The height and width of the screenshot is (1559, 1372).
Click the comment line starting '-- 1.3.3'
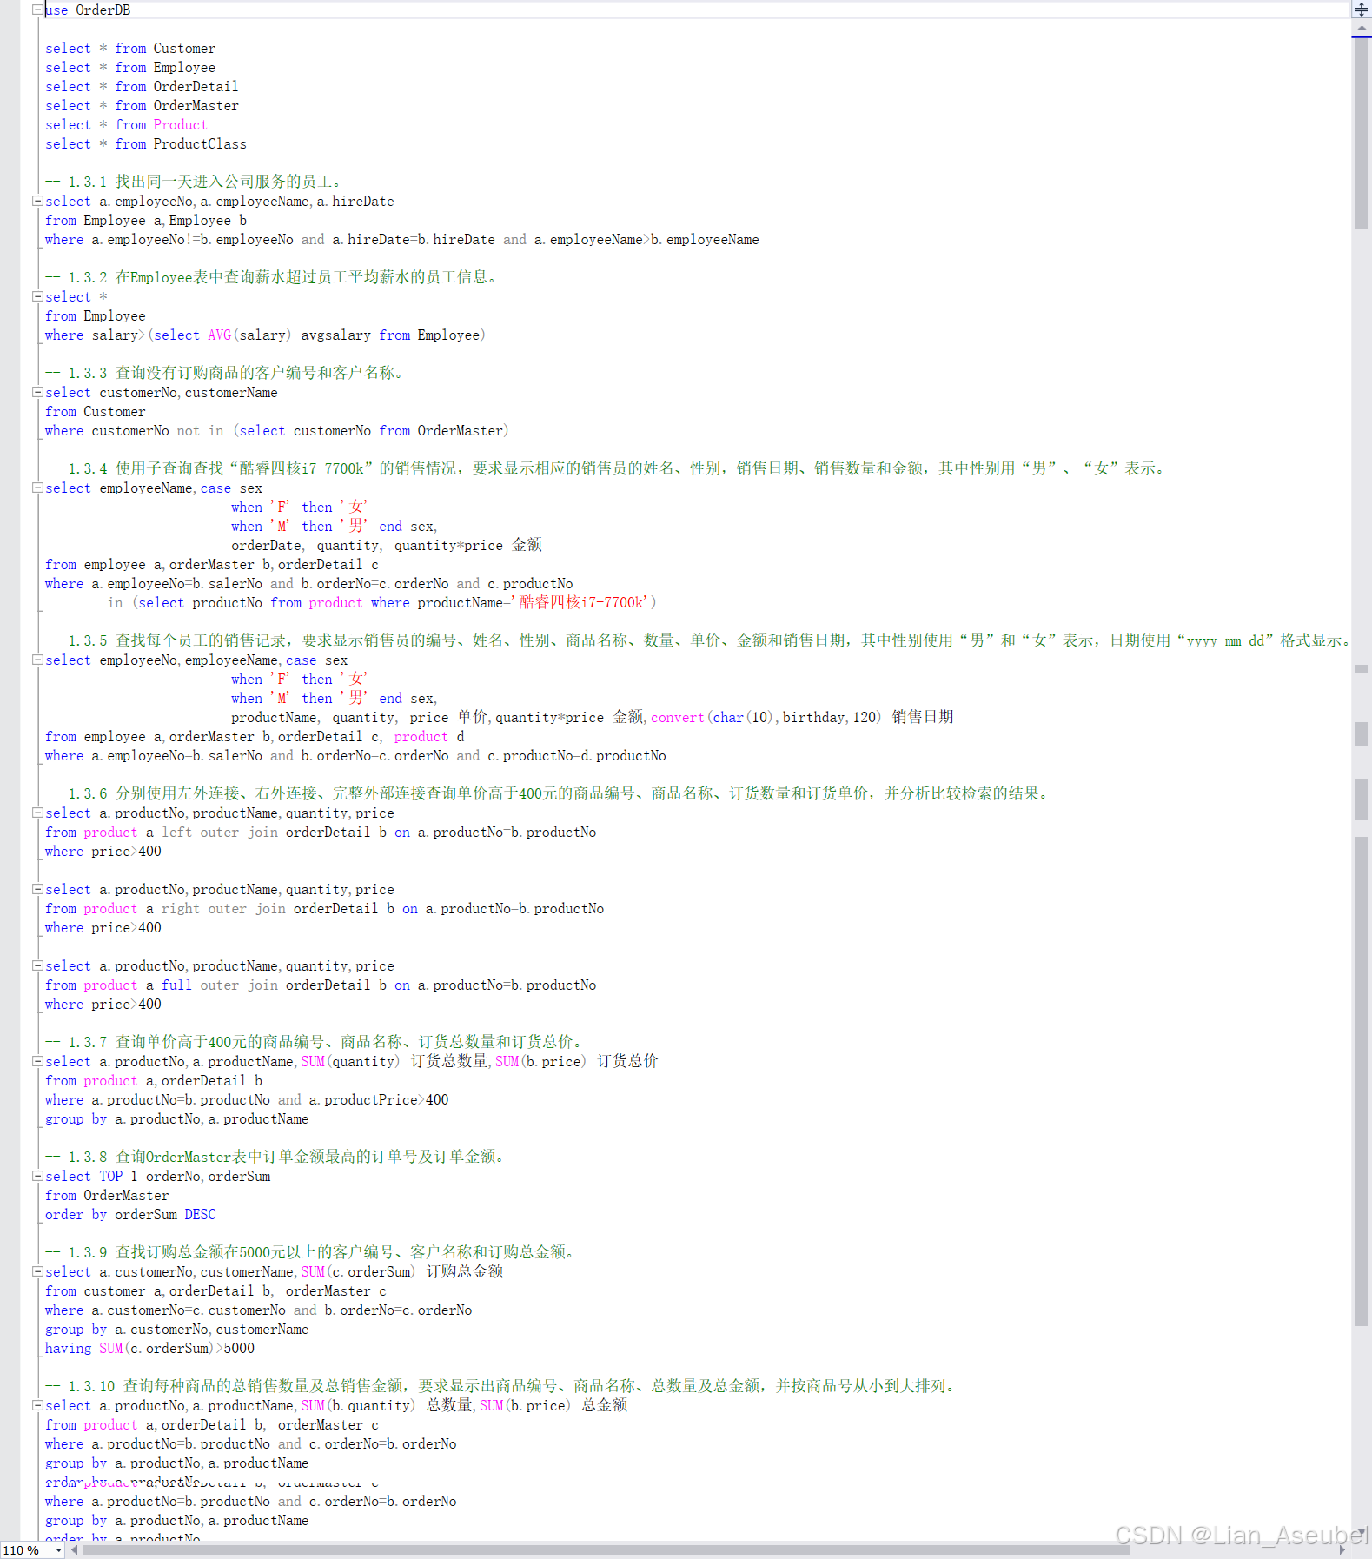point(225,373)
